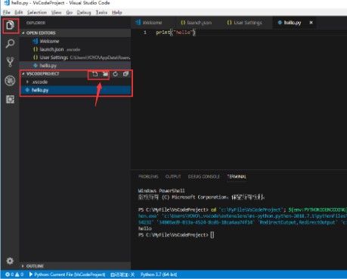
Task: Select the TERMINAL panel tab
Action: click(237, 176)
